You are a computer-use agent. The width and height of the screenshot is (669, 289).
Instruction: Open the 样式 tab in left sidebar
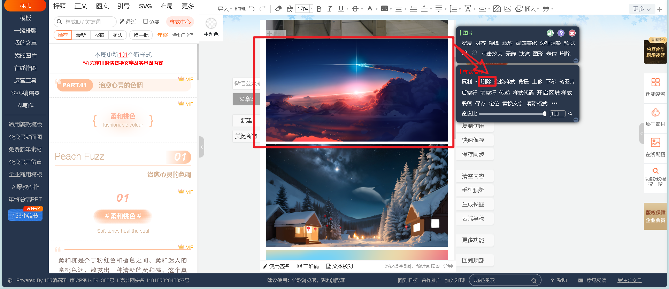pos(25,6)
